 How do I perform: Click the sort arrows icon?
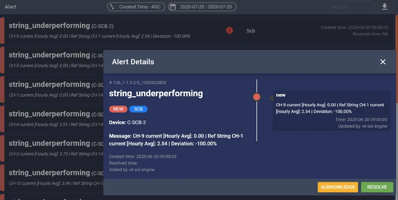click(x=112, y=7)
